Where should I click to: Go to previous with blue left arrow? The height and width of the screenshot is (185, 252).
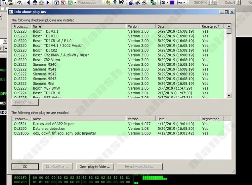pos(29,2)
